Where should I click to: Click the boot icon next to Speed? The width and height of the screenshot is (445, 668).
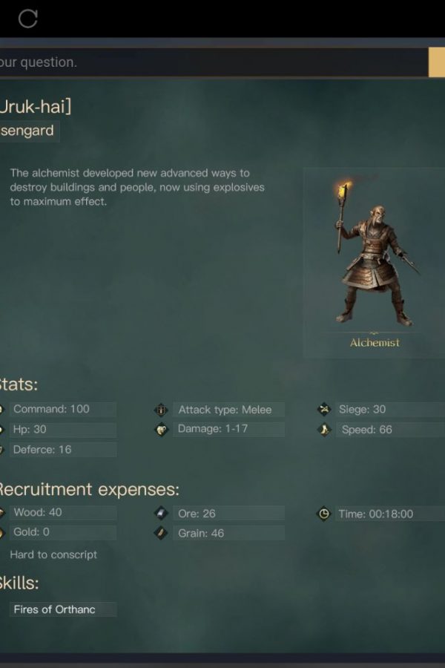click(324, 430)
